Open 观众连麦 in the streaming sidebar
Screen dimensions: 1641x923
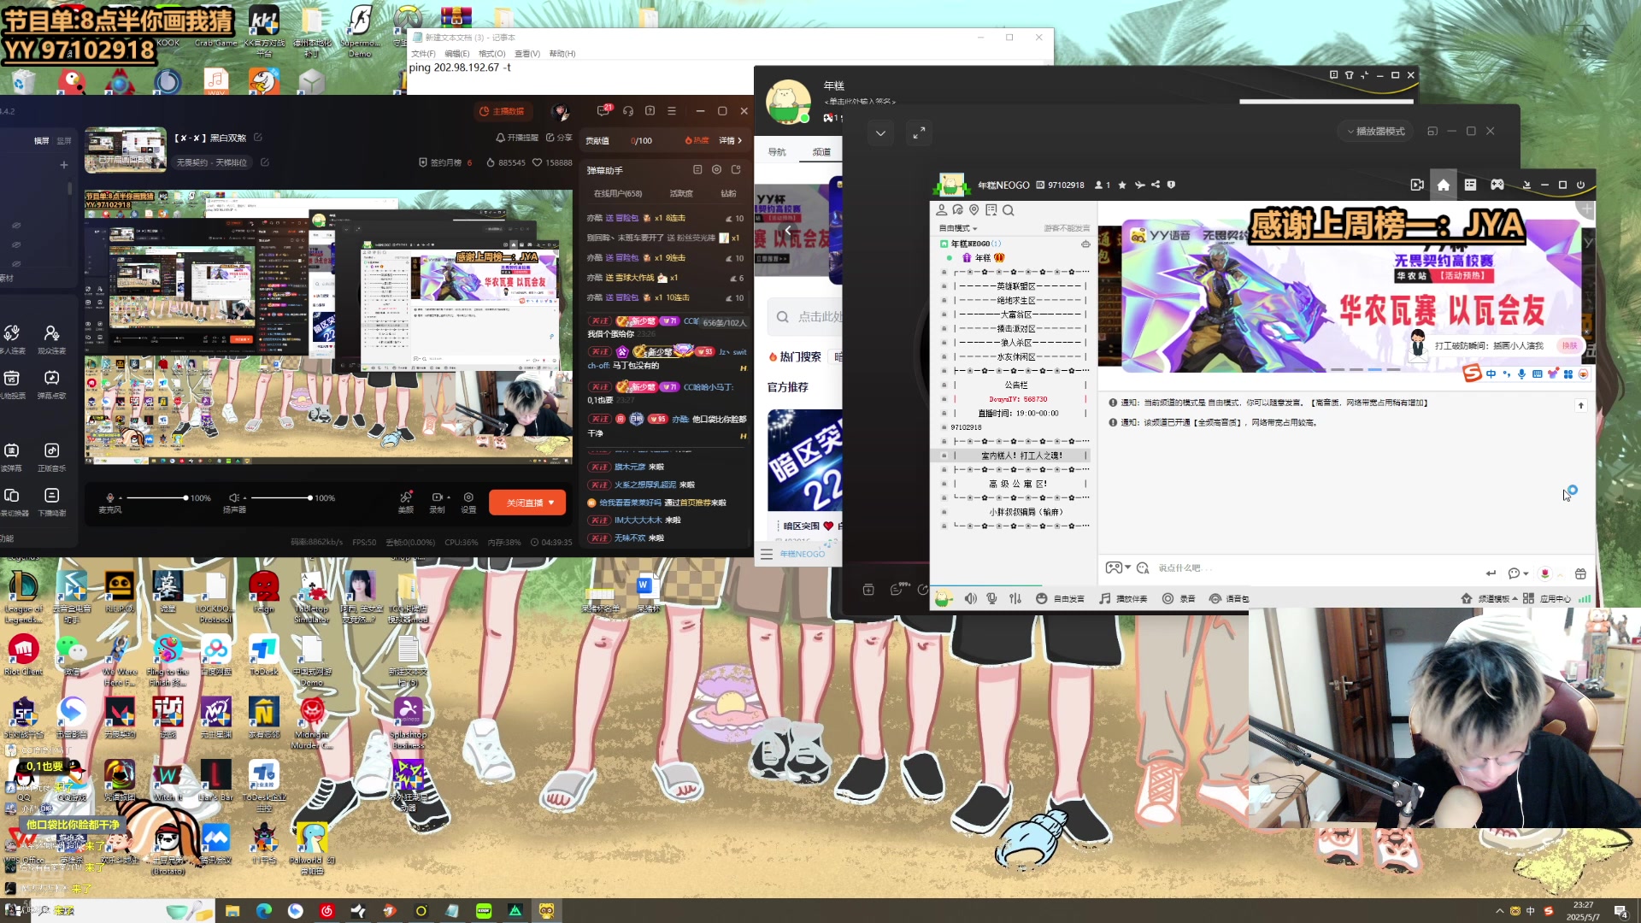51,339
